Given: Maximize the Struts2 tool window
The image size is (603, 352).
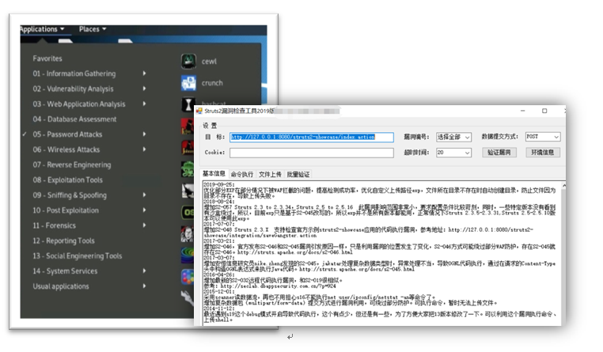Looking at the screenshot, I should click(544, 111).
